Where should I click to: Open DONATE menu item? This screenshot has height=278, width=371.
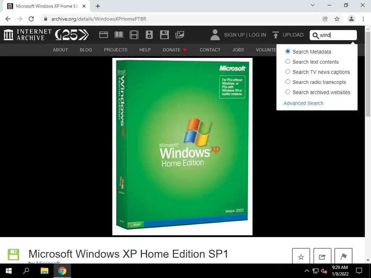175,50
